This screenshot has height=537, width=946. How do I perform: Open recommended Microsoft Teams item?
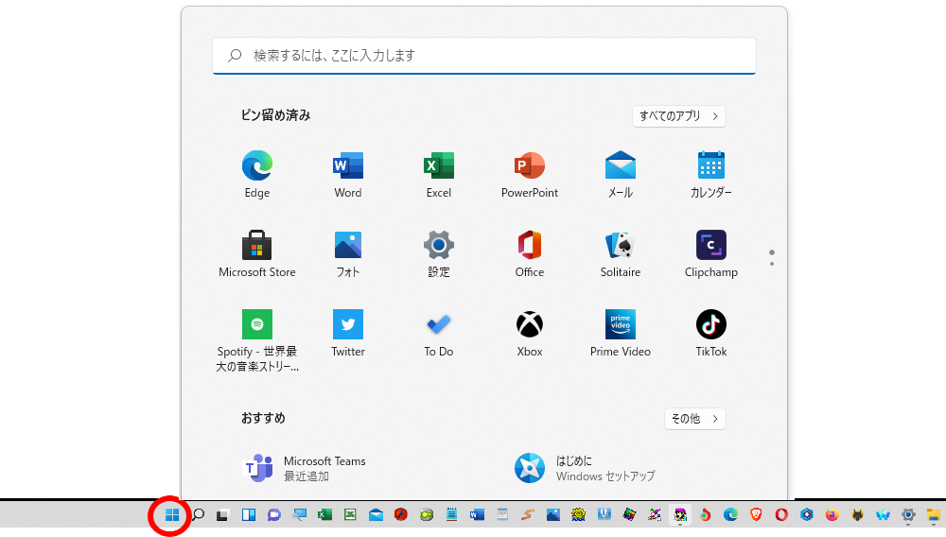[x=305, y=468]
